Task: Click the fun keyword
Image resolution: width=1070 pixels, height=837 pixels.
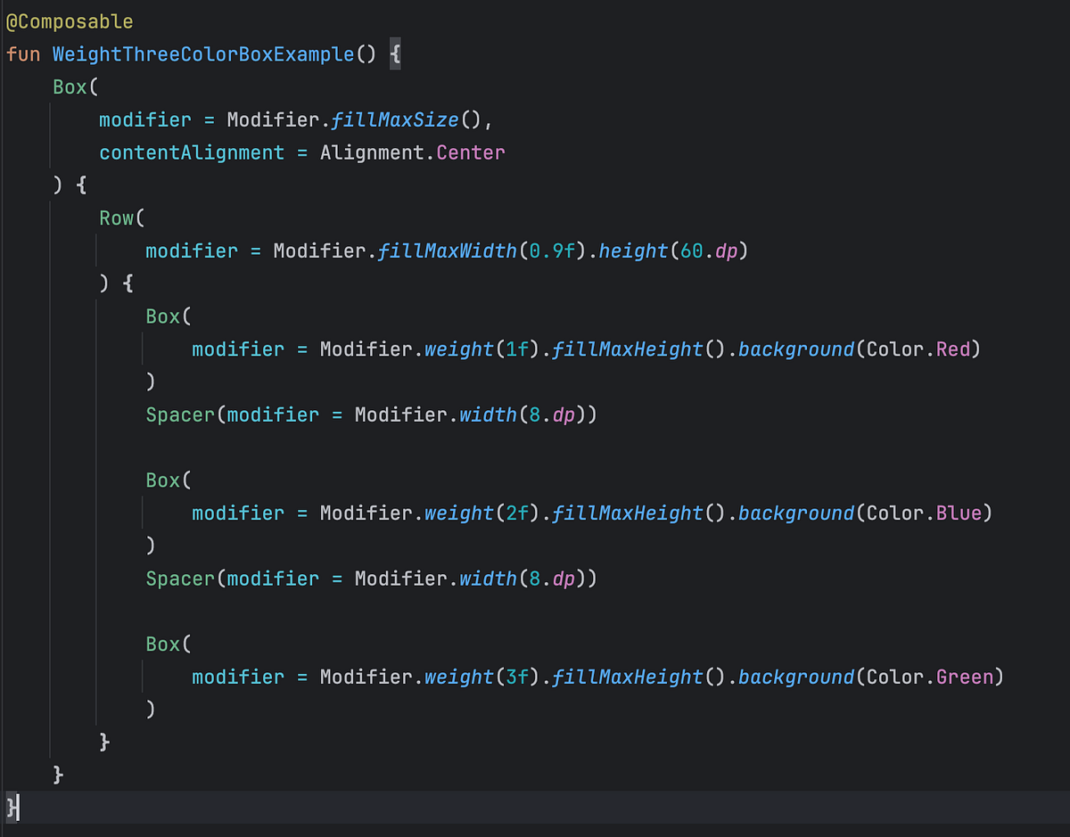Action: click(x=22, y=53)
